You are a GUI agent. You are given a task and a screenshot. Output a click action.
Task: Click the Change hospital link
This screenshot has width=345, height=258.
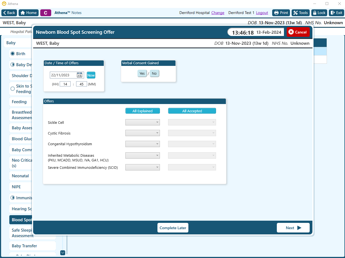pos(218,13)
